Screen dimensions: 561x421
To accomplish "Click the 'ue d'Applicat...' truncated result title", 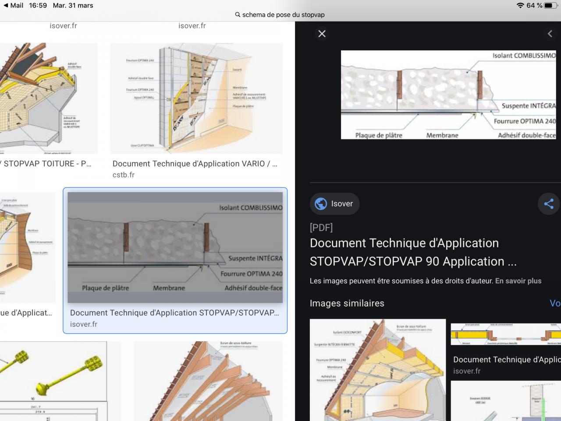I will [26, 313].
